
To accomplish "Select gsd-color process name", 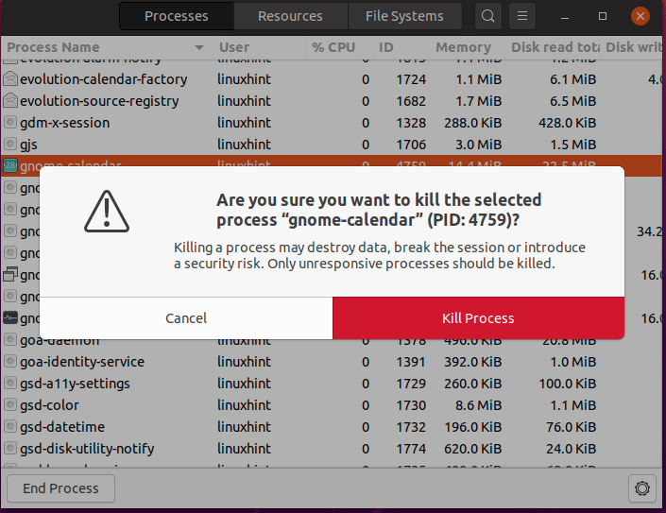I will coord(49,405).
